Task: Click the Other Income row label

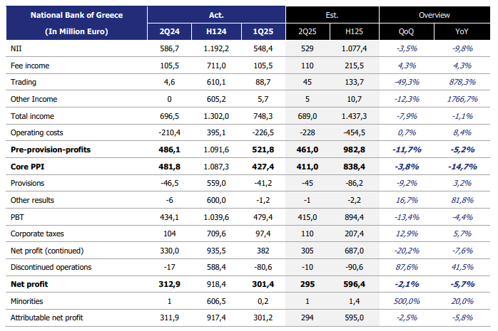Action: pyautogui.click(x=34, y=99)
